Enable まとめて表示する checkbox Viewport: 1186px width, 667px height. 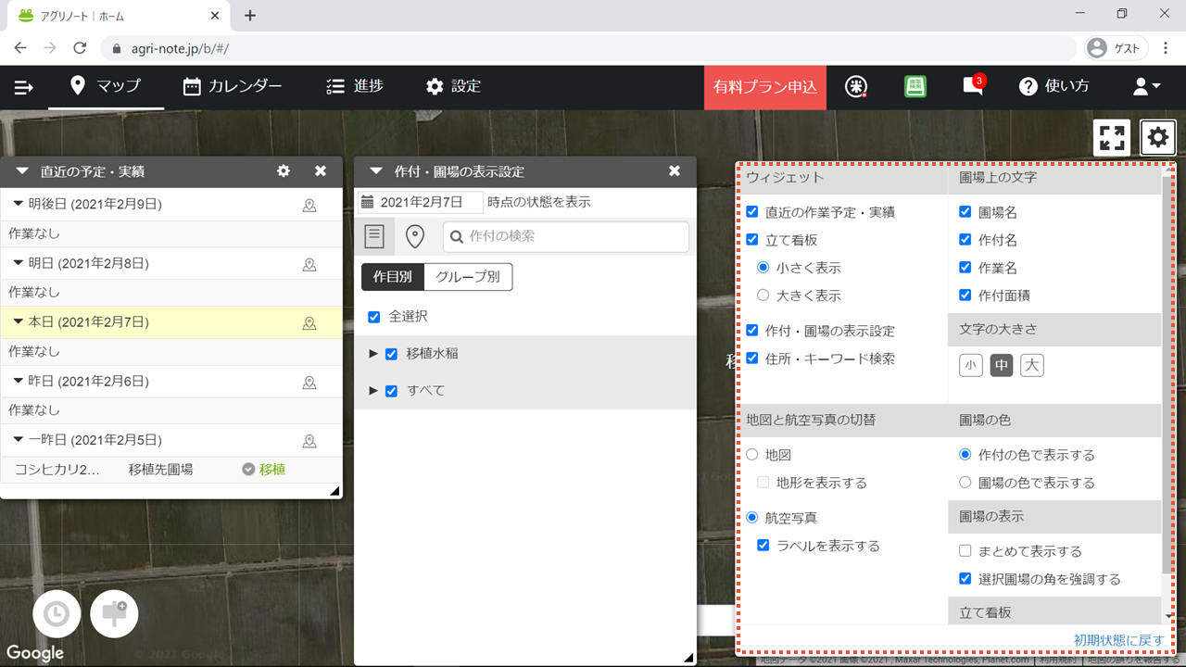tap(965, 551)
